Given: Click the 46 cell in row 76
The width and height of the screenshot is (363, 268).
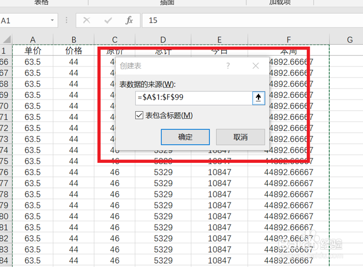Looking at the screenshot, I should tap(114, 172).
